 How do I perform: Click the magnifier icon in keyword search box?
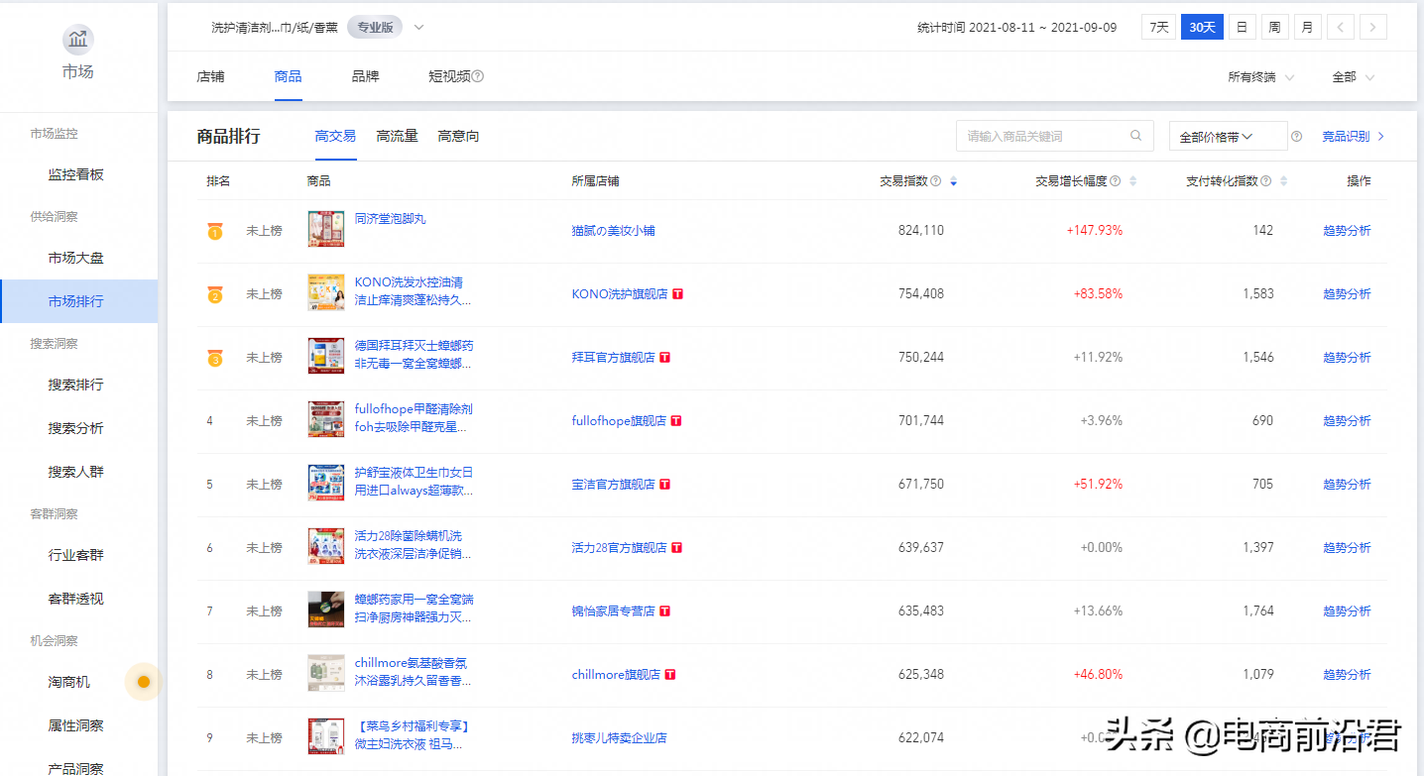[x=1135, y=135]
